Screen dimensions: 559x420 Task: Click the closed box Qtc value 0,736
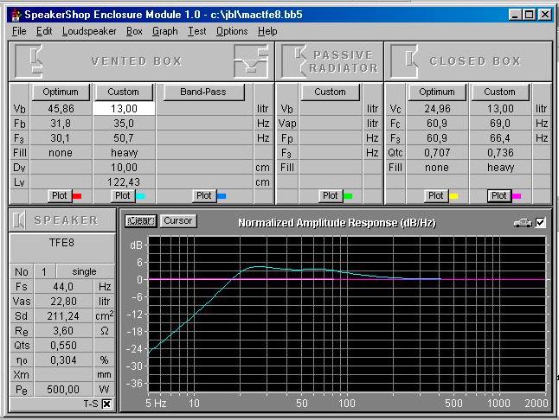point(500,153)
